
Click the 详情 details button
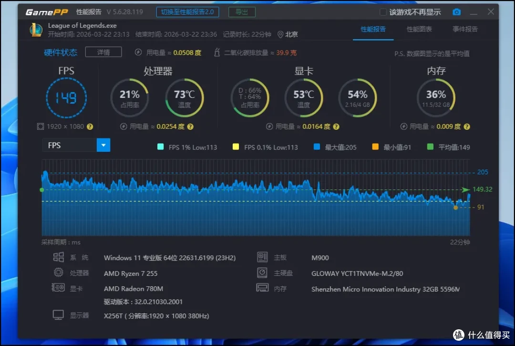(x=103, y=52)
